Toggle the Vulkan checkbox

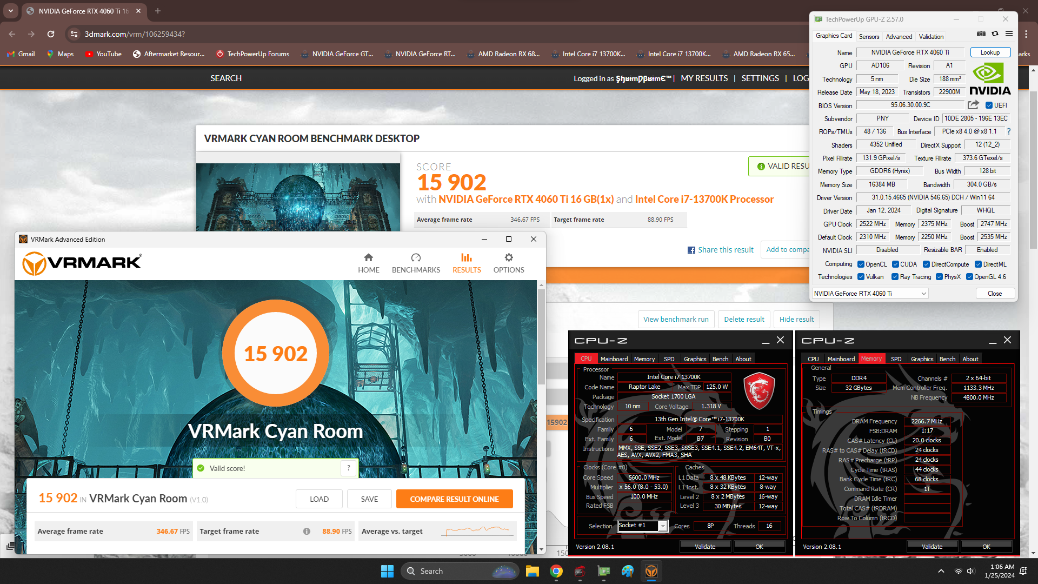(861, 277)
